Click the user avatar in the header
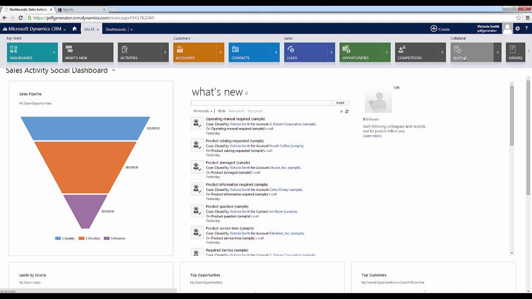The width and height of the screenshot is (532, 299). coord(507,29)
